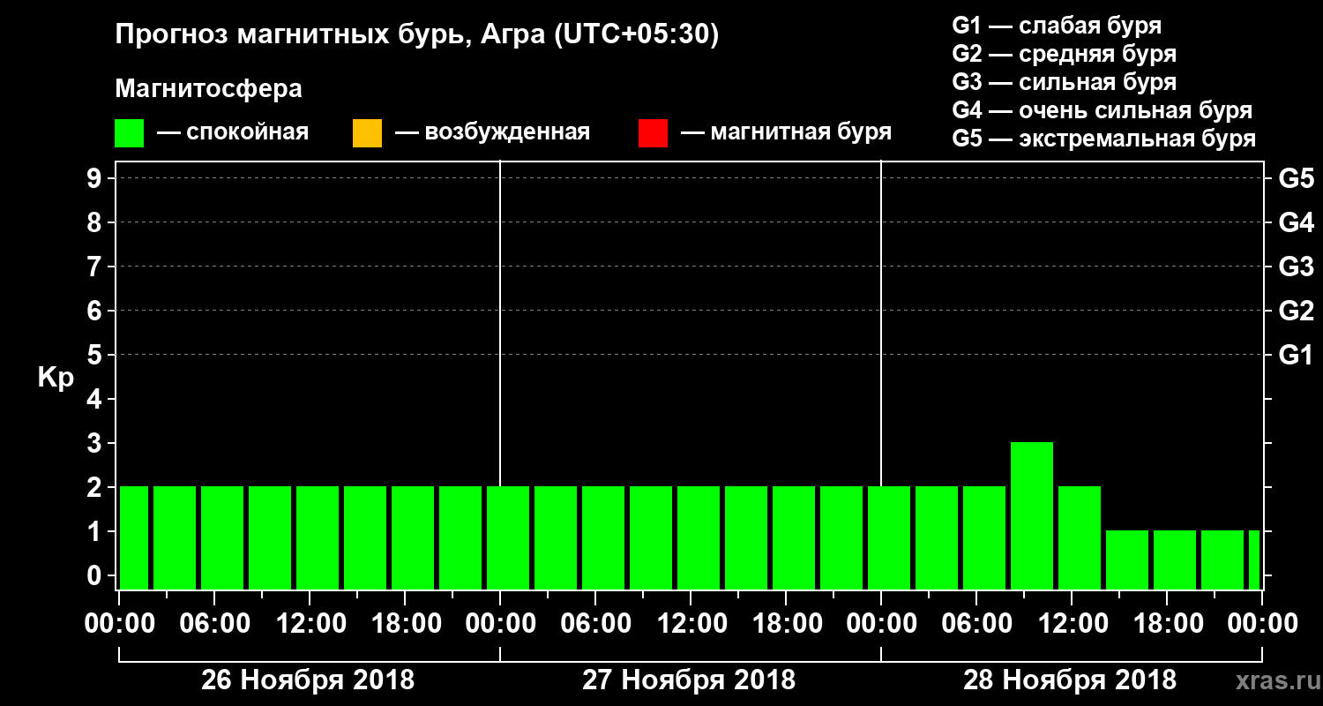1323x706 pixels.
Task: Click the '26 Ноября 2018' date label
Action: [308, 680]
